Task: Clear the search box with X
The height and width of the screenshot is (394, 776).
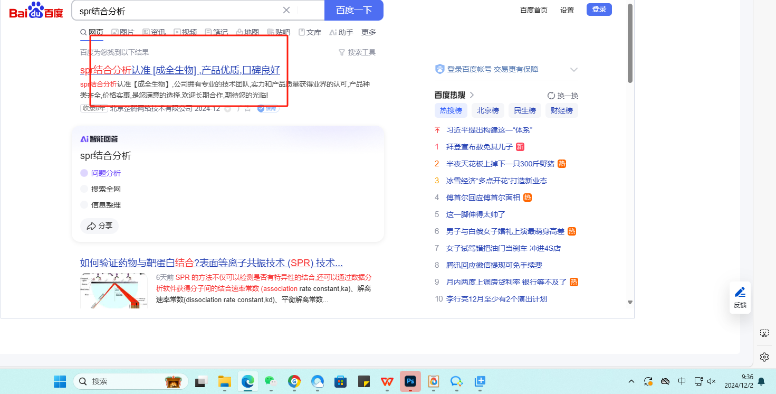Action: click(286, 10)
